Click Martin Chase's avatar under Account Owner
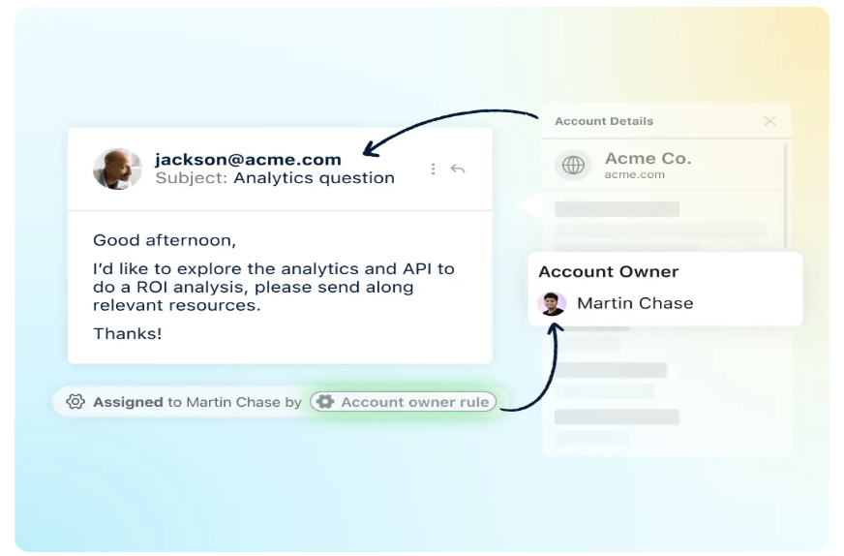The width and height of the screenshot is (844, 556). coord(552,304)
